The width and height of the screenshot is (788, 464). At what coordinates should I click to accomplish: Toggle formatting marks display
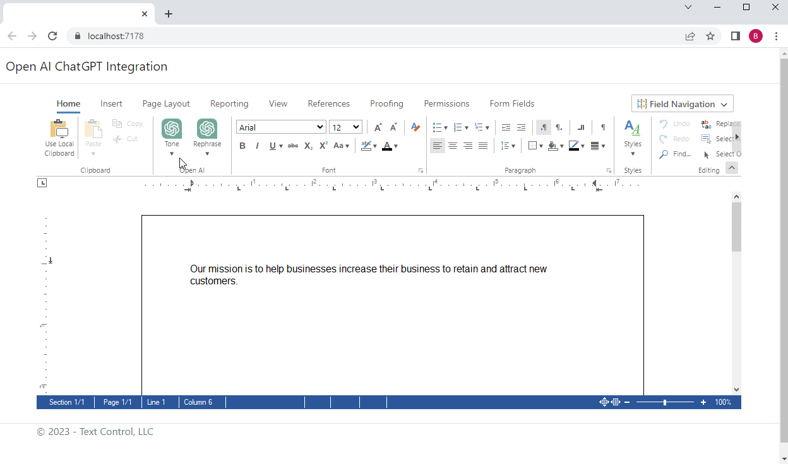[602, 127]
